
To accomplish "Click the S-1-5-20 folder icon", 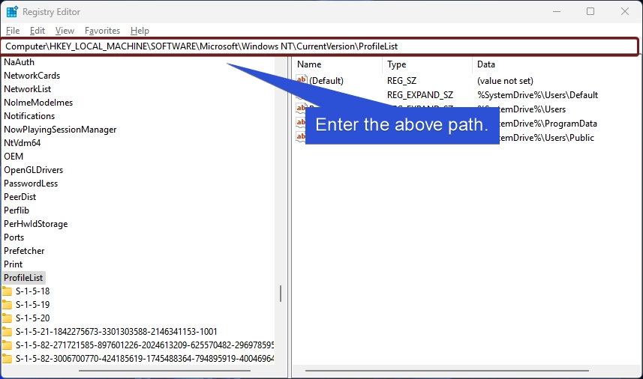I will coord(7,318).
